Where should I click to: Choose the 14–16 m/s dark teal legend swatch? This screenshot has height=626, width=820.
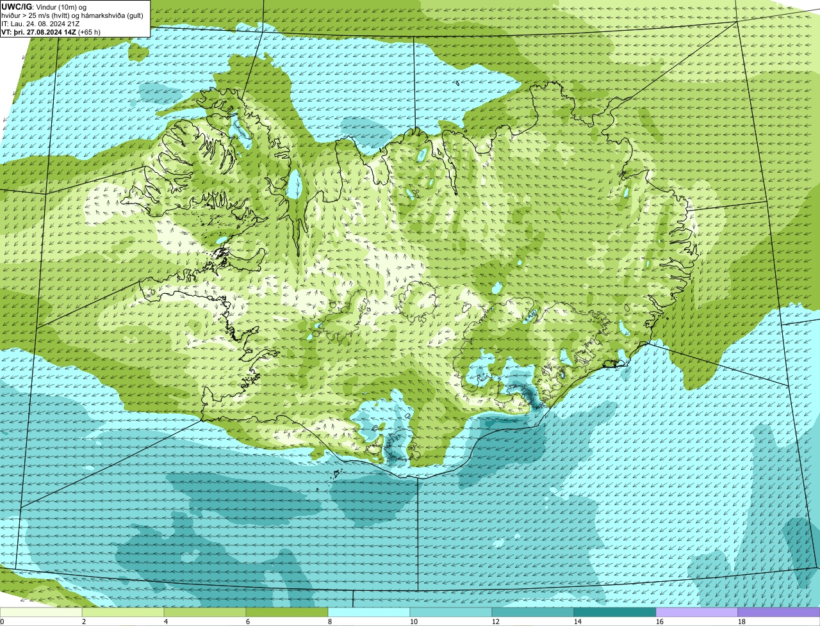click(615, 613)
